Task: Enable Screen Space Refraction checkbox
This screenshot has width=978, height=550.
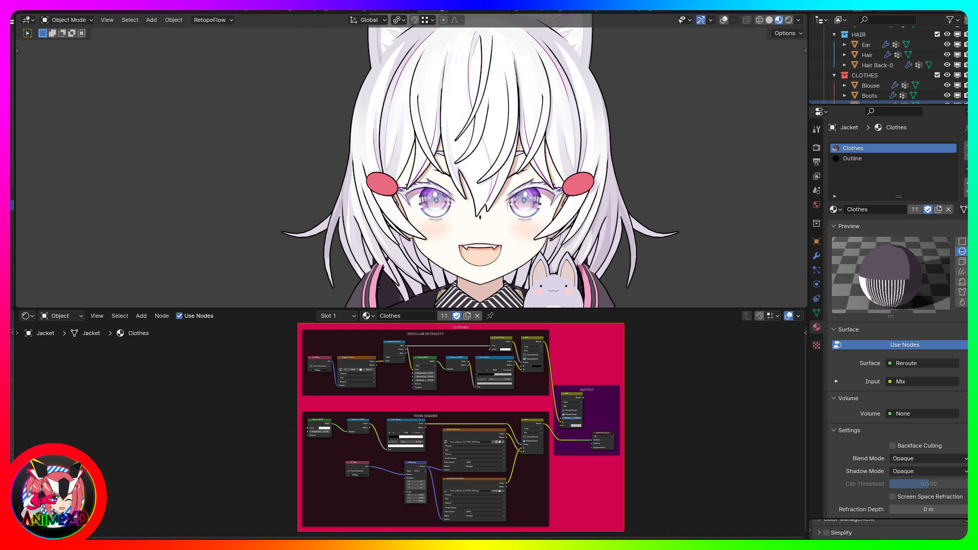Action: 892,497
